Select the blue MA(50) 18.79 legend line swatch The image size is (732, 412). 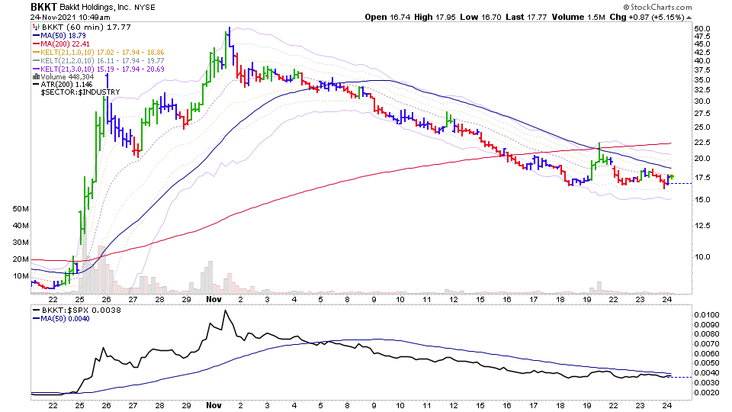click(36, 36)
